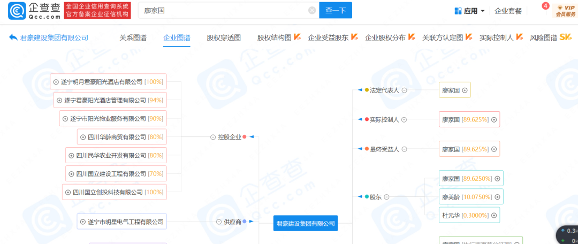
Task: Click 全国企业信用查询系统 banner
Action: [x=97, y=10]
